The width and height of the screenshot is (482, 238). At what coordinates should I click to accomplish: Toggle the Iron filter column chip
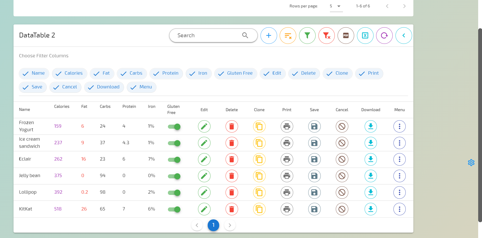199,73
